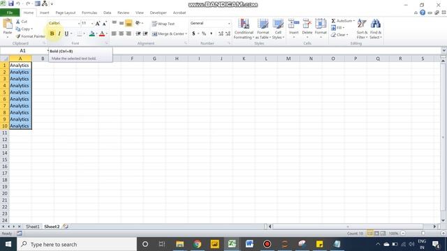Click Delete cells icon
The height and width of the screenshot is (251, 447).
(x=307, y=24)
